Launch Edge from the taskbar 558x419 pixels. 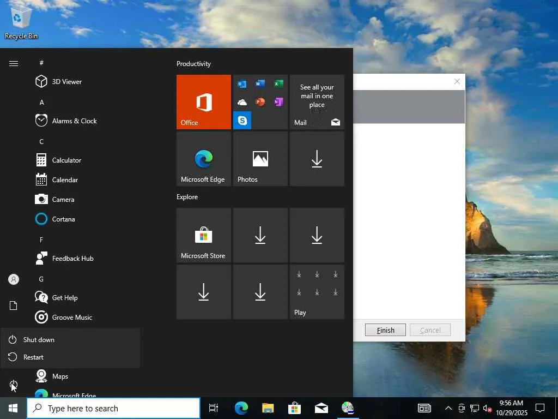tap(241, 408)
